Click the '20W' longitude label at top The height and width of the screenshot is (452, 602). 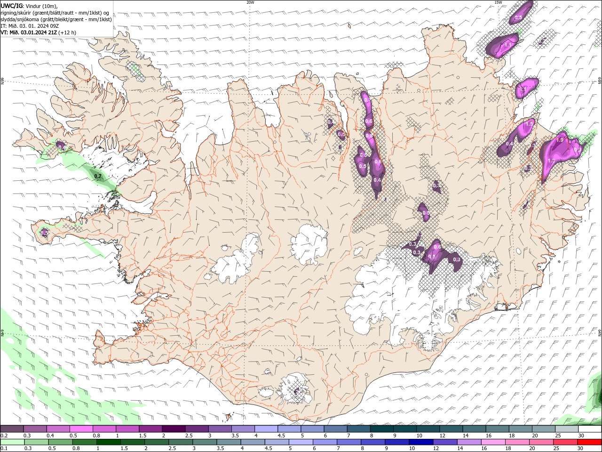click(250, 2)
